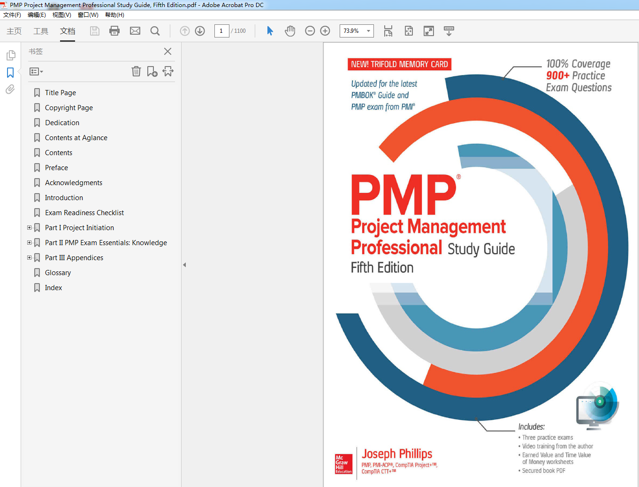Find current bookmark icon
639x487 pixels.
tap(168, 71)
